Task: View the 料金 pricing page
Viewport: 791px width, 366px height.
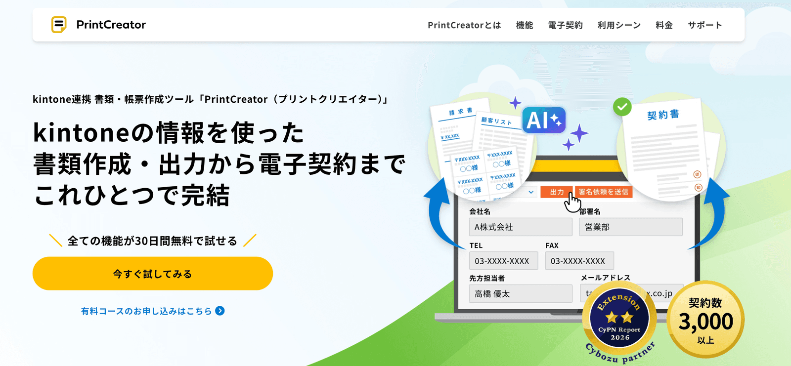Action: pos(664,25)
